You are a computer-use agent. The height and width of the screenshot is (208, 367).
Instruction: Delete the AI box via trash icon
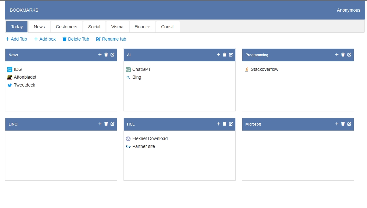click(225, 54)
